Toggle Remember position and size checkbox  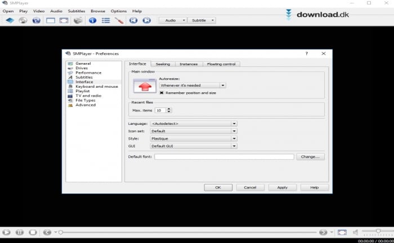(162, 93)
